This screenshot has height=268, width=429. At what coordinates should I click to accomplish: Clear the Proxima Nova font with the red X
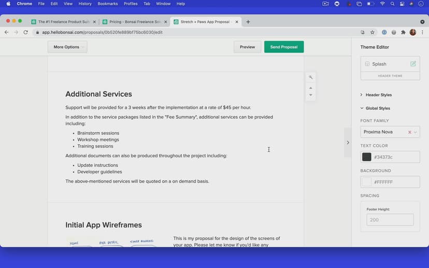[409, 132]
